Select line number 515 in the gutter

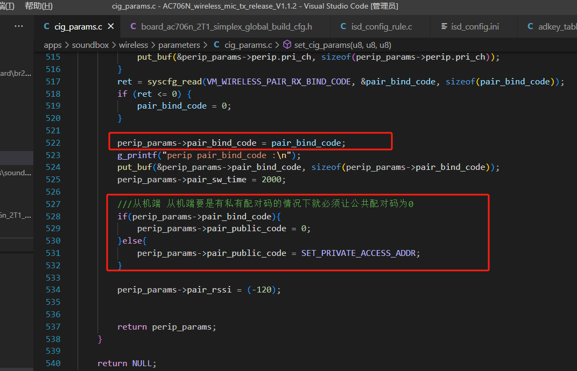[53, 57]
